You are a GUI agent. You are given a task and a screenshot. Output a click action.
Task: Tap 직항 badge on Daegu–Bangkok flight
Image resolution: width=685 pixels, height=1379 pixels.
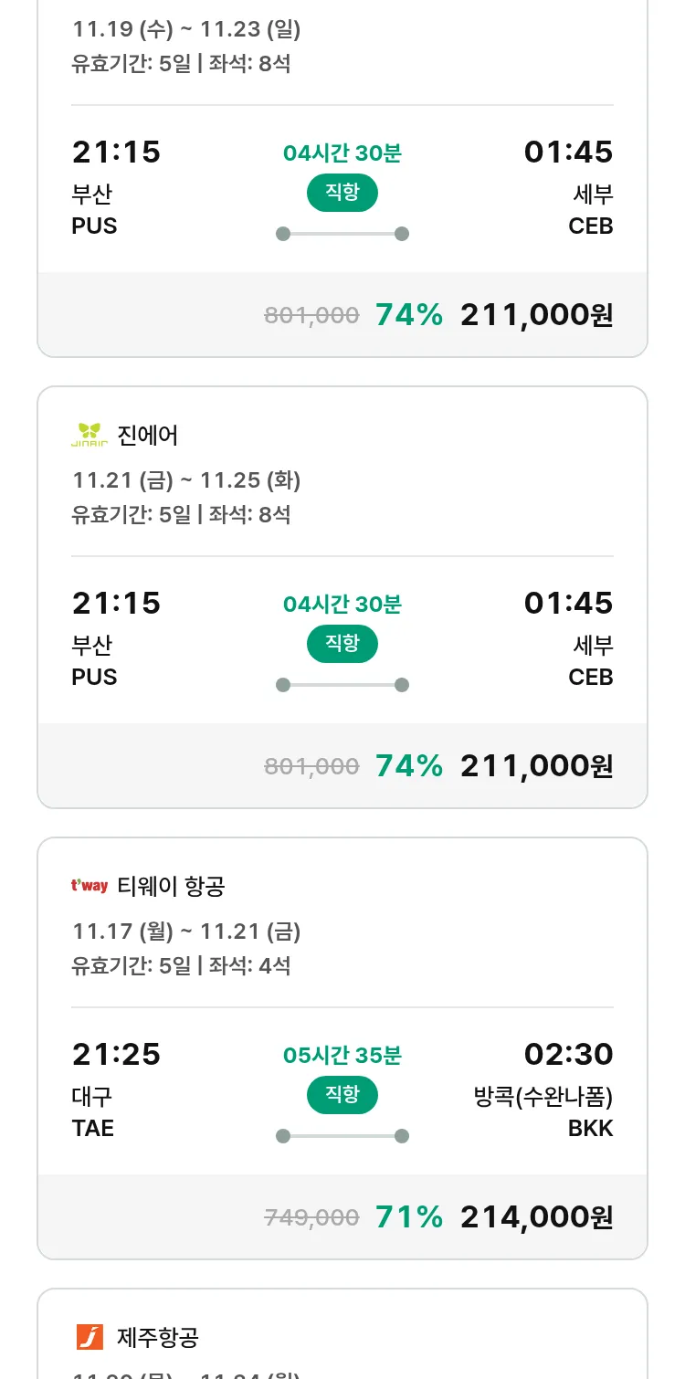342,1095
